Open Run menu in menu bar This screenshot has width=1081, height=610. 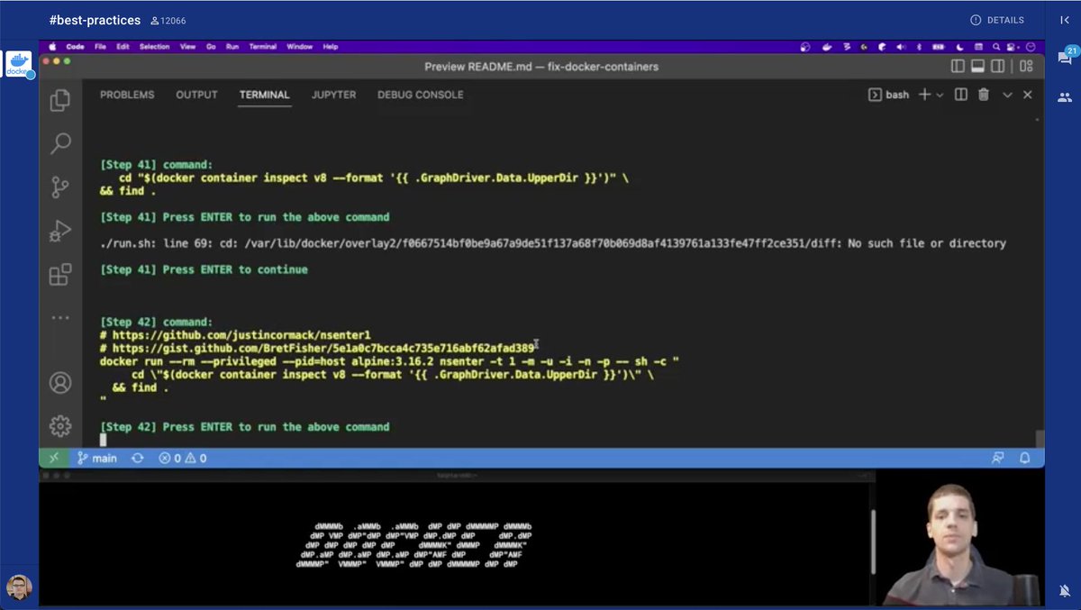[232, 47]
